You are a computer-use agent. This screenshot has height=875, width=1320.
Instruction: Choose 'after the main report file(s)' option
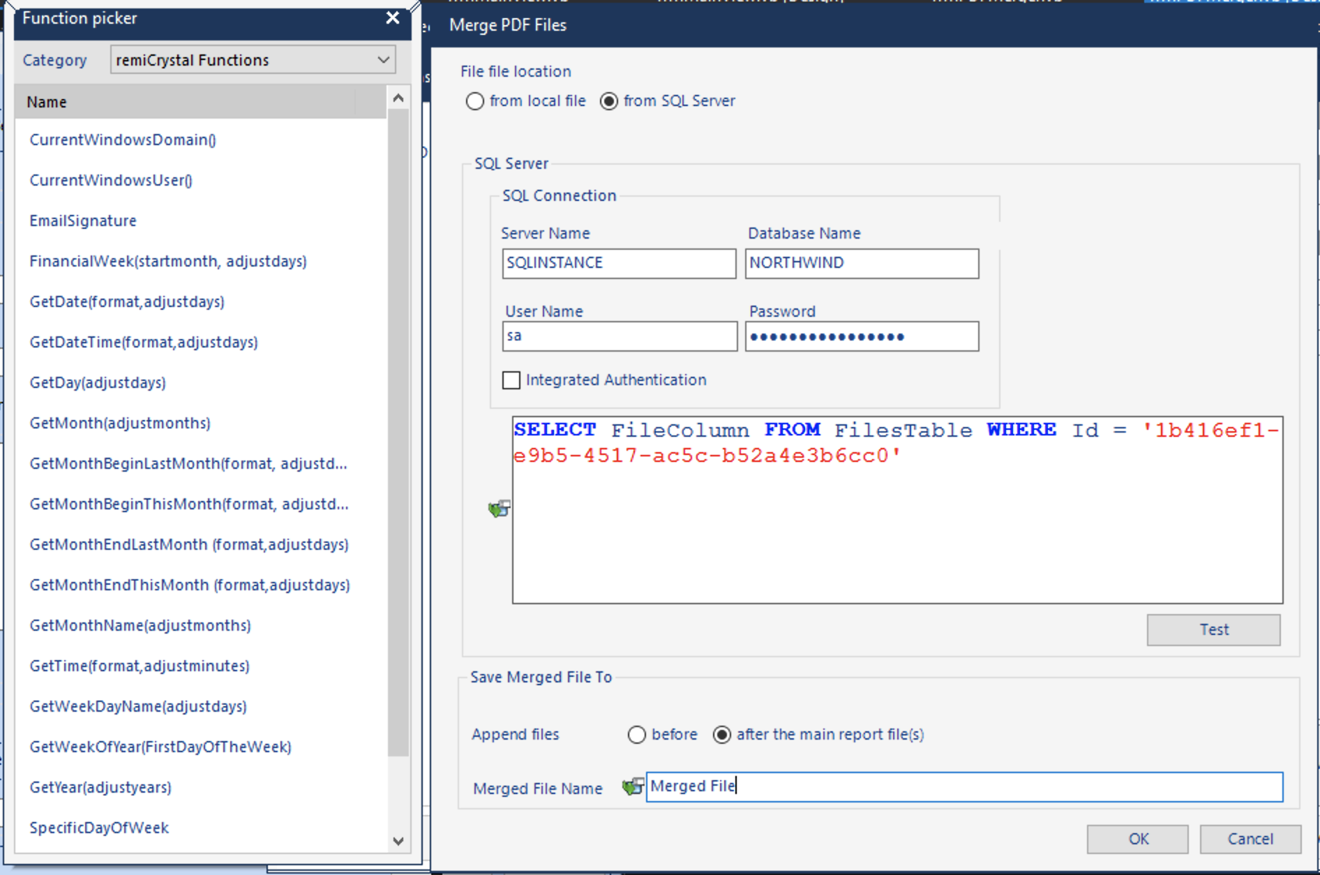(x=722, y=735)
